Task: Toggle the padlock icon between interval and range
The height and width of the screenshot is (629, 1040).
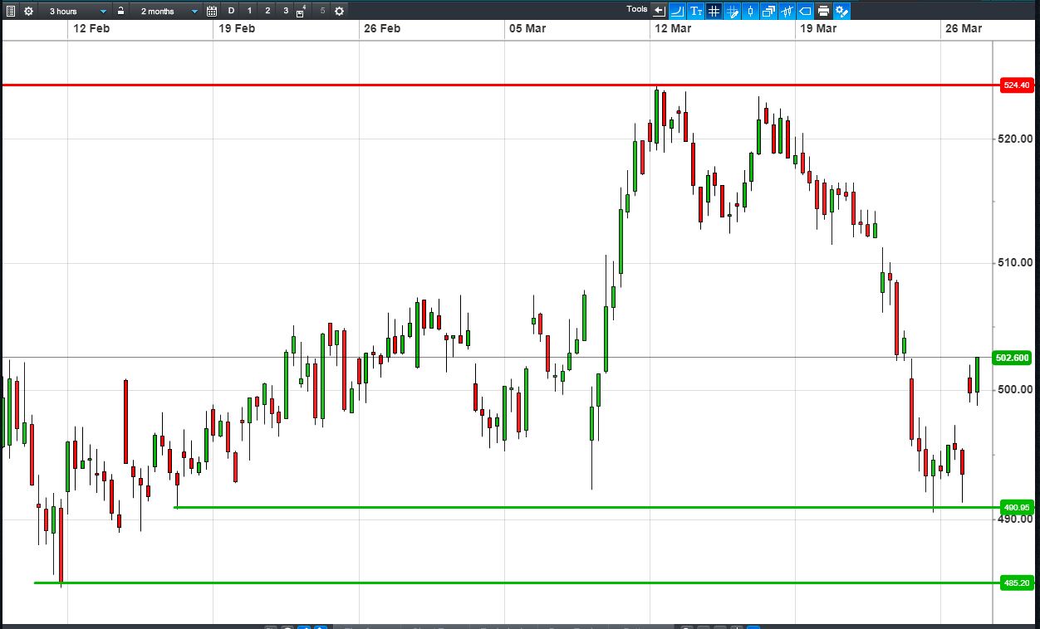Action: tap(121, 11)
